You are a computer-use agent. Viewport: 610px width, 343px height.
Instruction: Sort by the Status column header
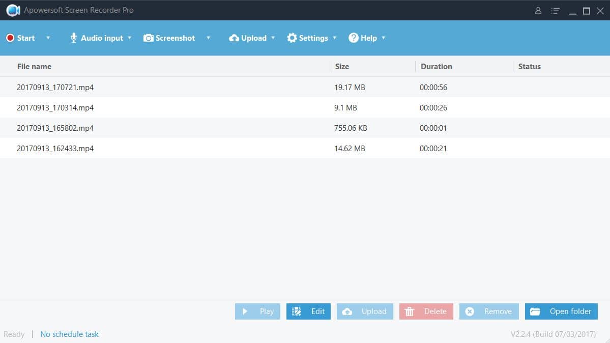point(529,67)
